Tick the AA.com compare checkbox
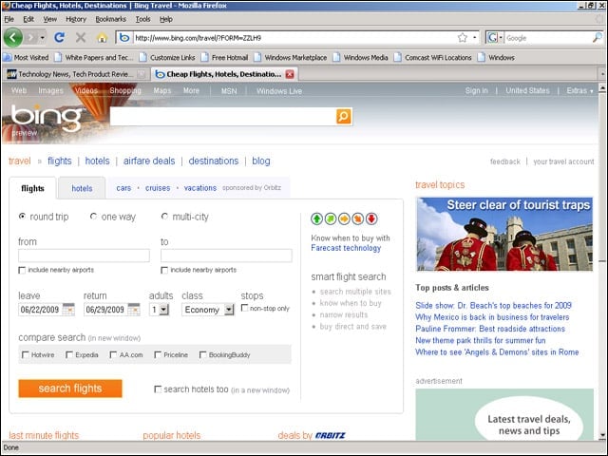Screen dimensions: 608x456 click(x=113, y=354)
